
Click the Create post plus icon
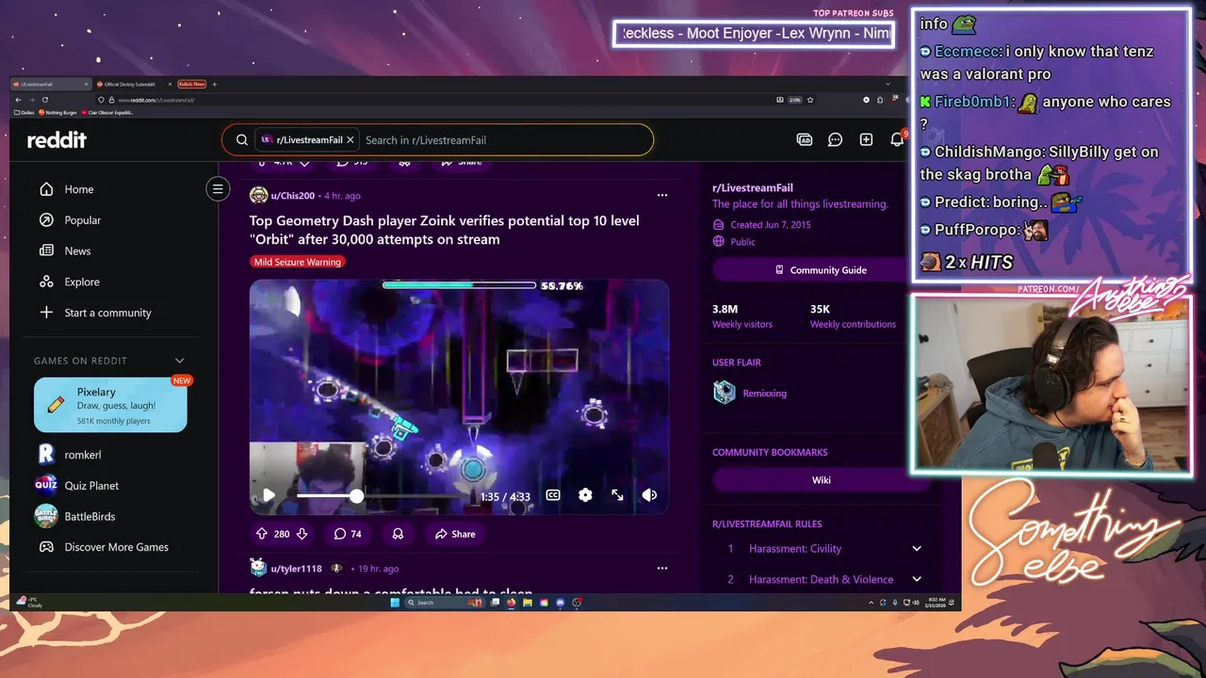coord(866,139)
